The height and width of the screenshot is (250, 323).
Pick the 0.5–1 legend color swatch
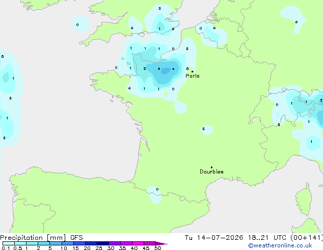pos(20,243)
